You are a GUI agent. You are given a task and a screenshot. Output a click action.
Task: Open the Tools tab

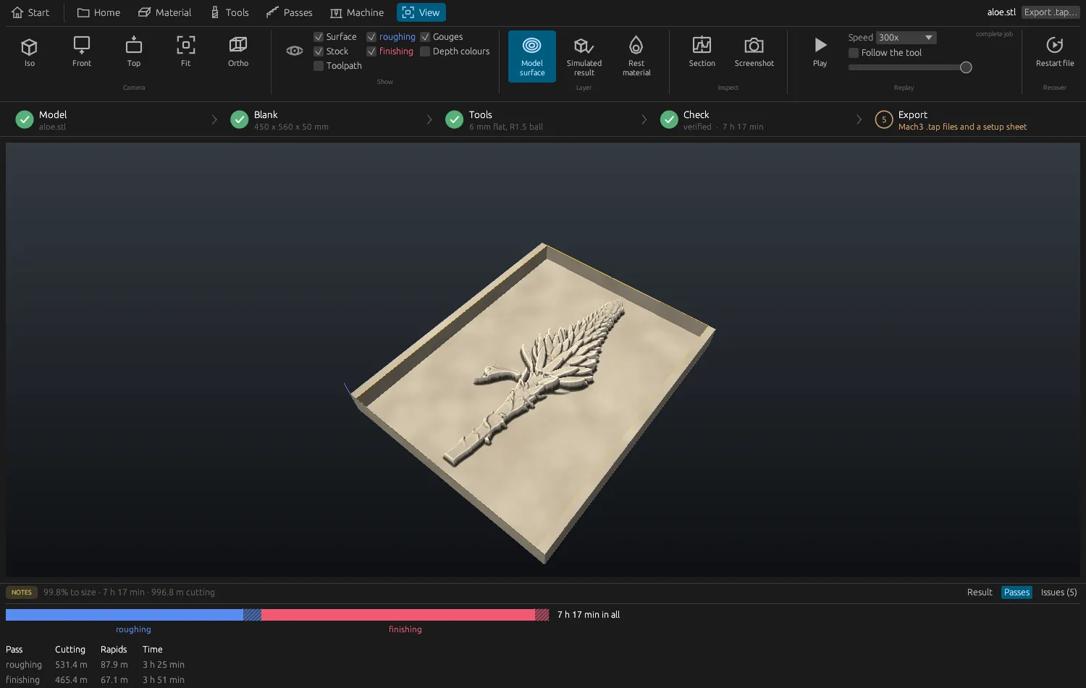click(230, 12)
